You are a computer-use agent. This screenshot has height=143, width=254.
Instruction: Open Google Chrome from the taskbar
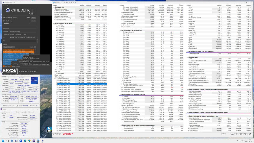point(30,140)
